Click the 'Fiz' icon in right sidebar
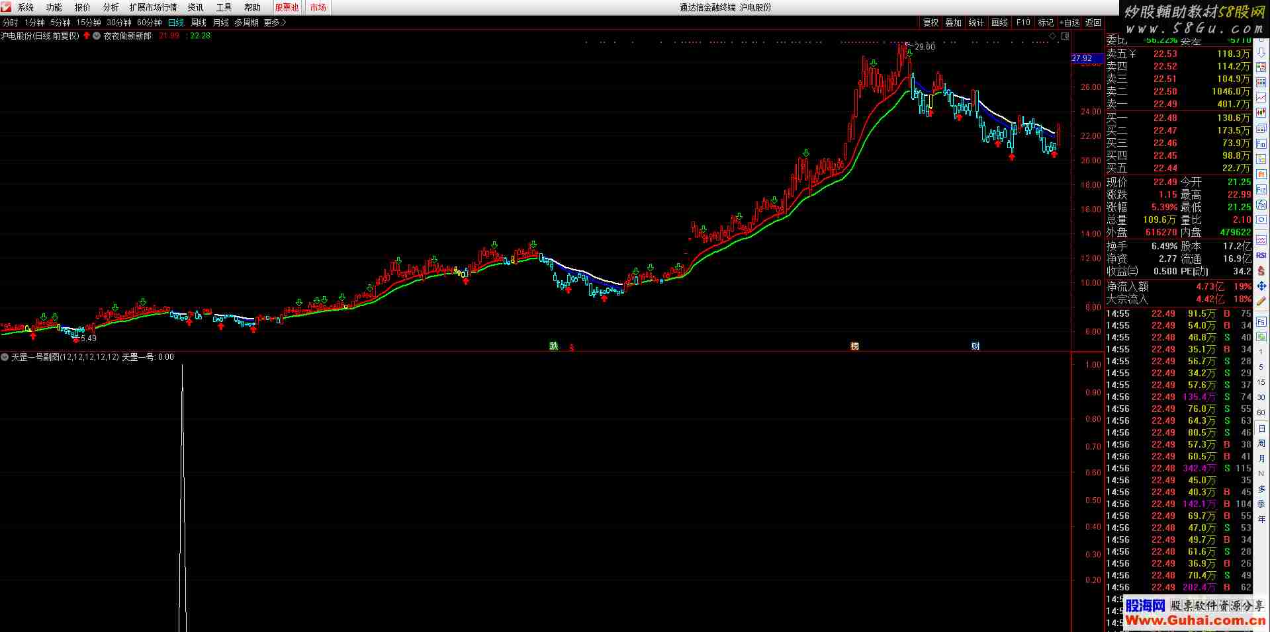Viewport: 1270px width, 632px height. pyautogui.click(x=1261, y=189)
